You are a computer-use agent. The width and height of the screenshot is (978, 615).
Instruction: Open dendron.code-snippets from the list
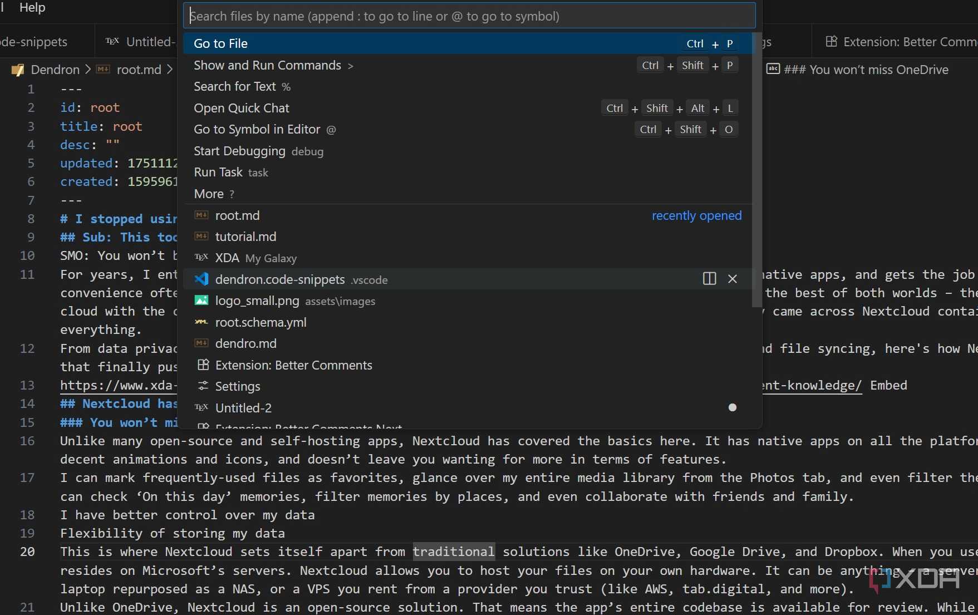pos(468,279)
